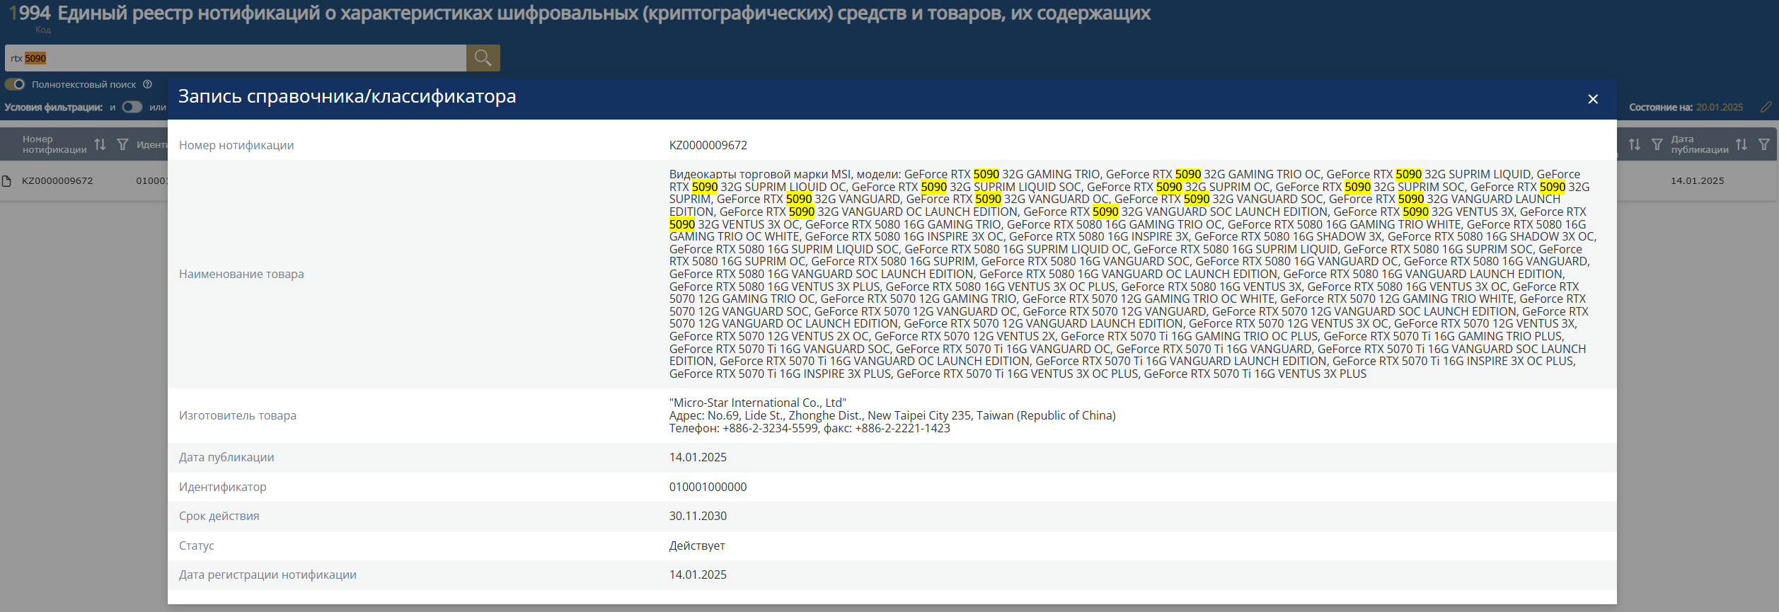Click the Срок действия value 30.11.2030
This screenshot has height=612, width=1779.
(698, 516)
